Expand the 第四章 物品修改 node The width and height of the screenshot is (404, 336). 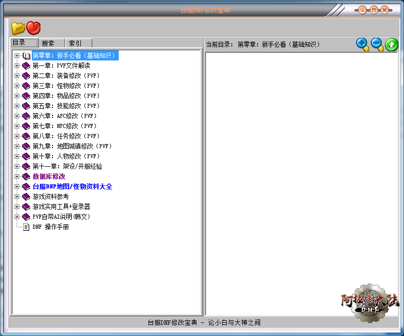(x=17, y=96)
